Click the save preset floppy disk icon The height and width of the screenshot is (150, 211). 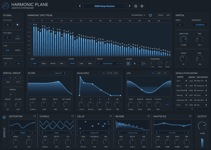136,6
